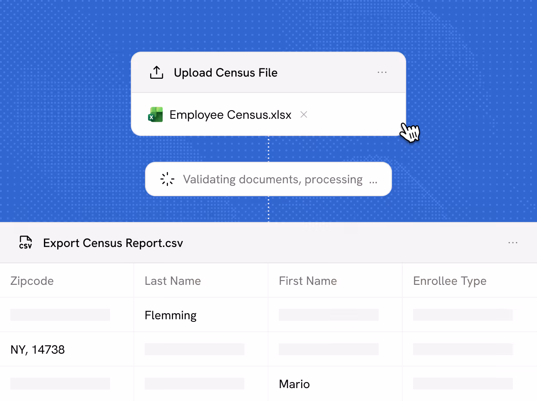This screenshot has height=401, width=537.
Task: Expand the Enrollee Type column options
Action: (450, 281)
